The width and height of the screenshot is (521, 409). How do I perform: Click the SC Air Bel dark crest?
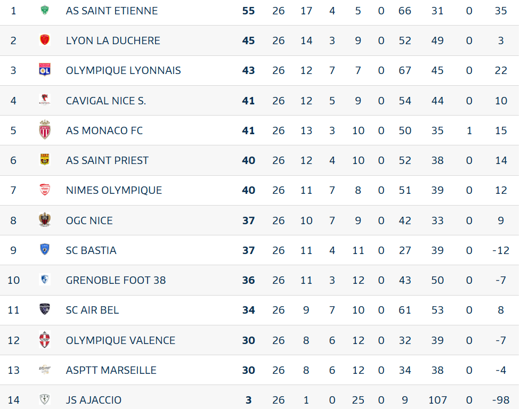pos(45,309)
